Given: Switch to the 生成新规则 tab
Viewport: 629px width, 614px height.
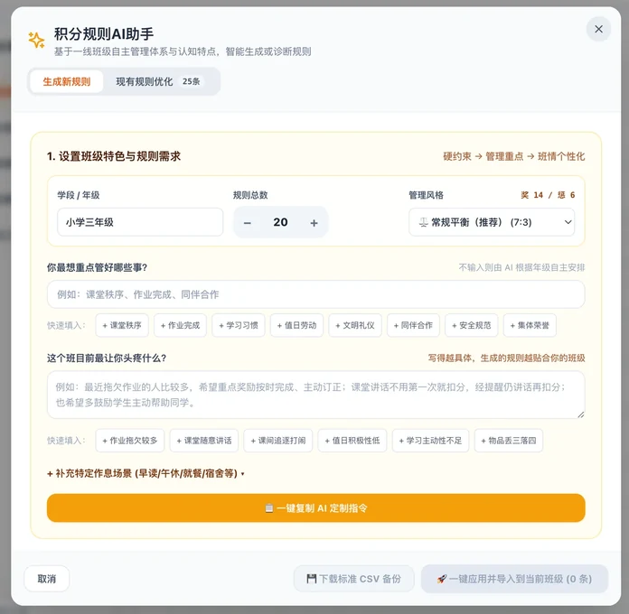Looking at the screenshot, I should [x=67, y=82].
